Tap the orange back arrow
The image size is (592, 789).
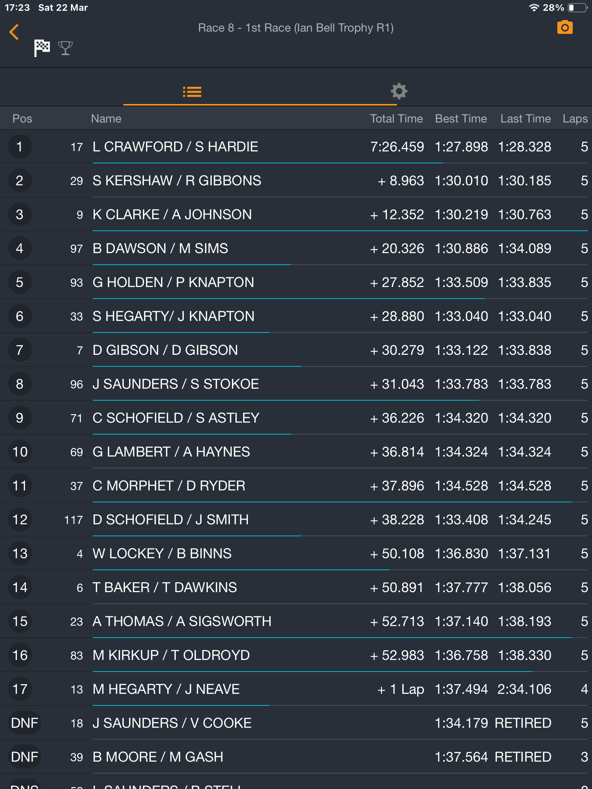pyautogui.click(x=14, y=32)
